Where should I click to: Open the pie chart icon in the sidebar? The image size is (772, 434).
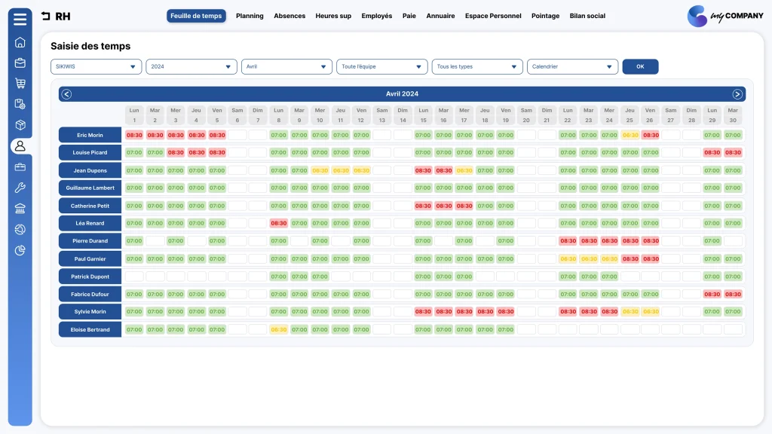click(20, 250)
